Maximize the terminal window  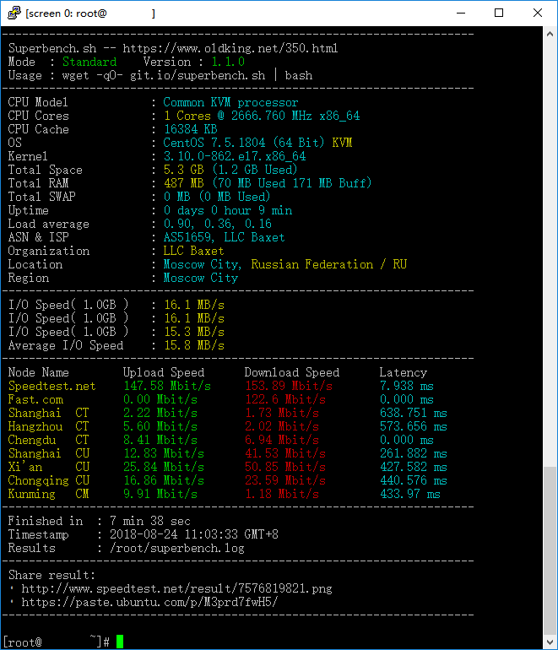pos(499,13)
